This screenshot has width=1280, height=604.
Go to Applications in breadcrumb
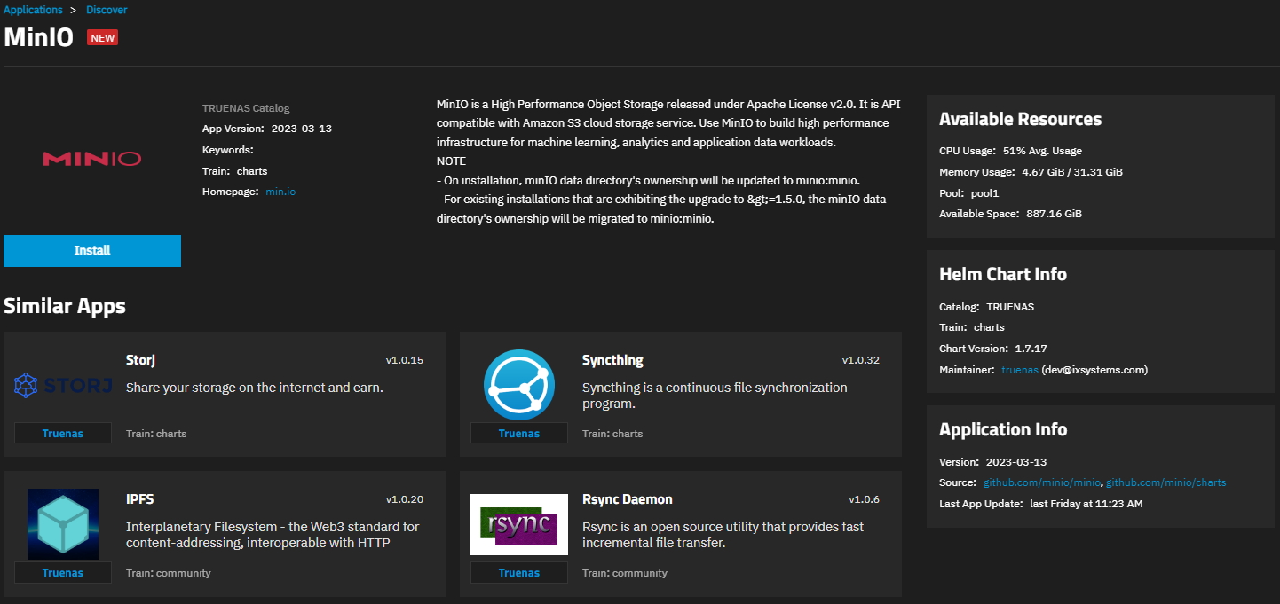33,10
